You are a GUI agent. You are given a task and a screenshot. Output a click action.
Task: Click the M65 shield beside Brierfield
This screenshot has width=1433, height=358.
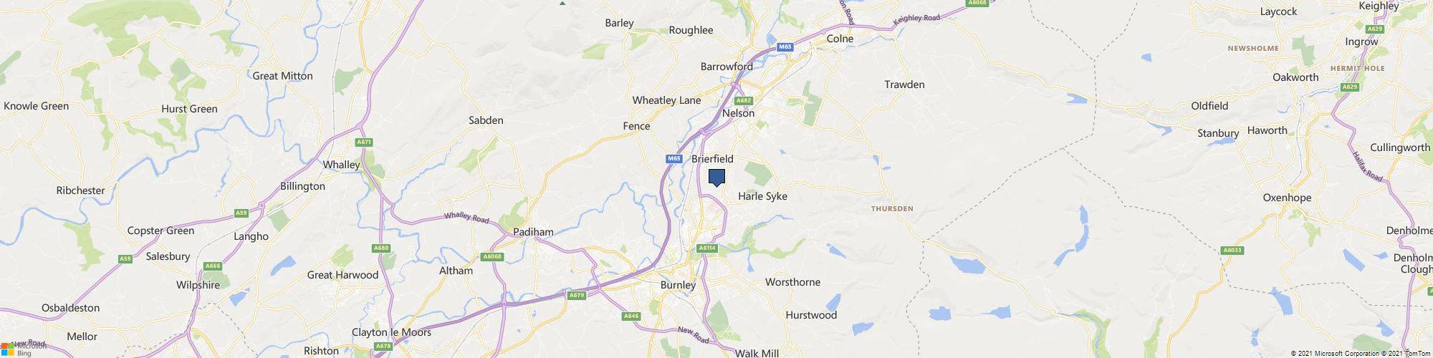pyautogui.click(x=673, y=158)
